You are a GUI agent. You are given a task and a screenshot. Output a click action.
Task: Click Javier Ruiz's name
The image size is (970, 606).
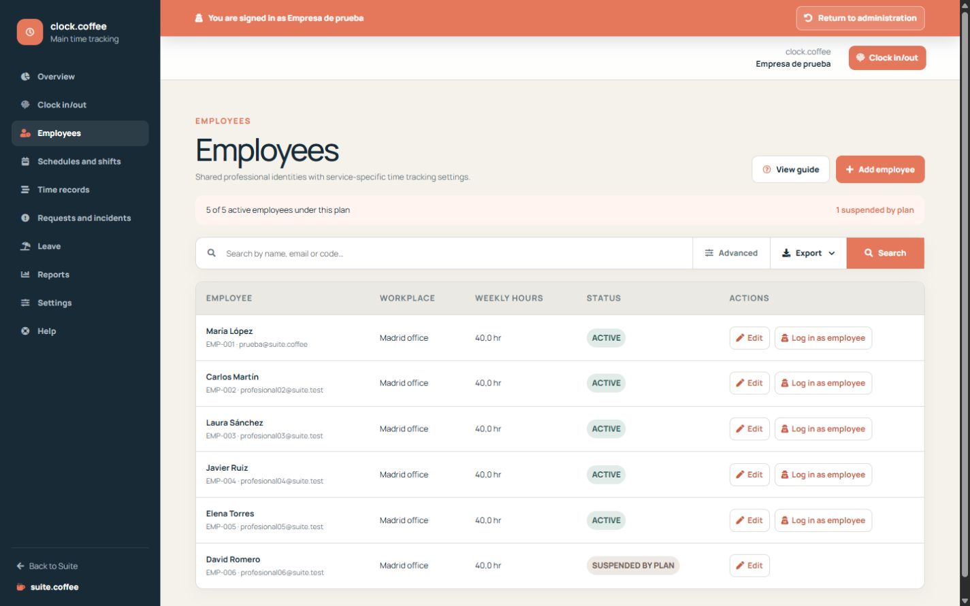[227, 468]
